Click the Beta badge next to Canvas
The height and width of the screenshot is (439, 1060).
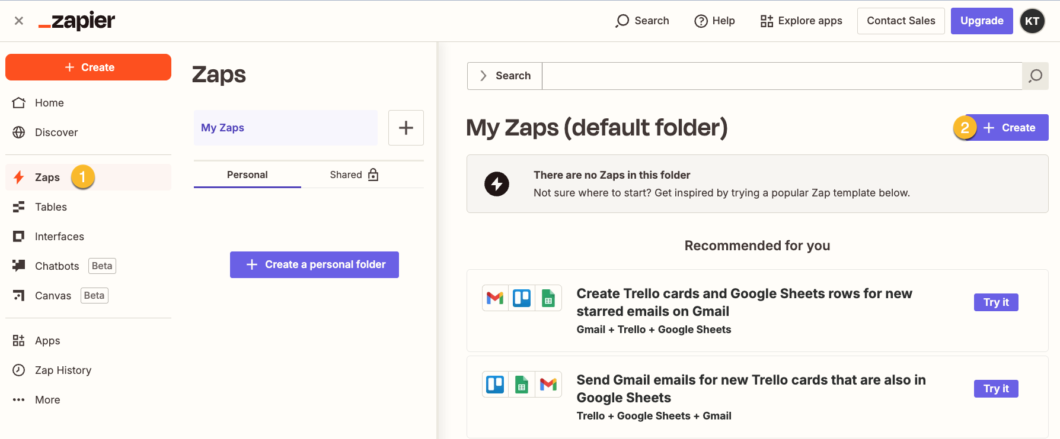point(94,296)
